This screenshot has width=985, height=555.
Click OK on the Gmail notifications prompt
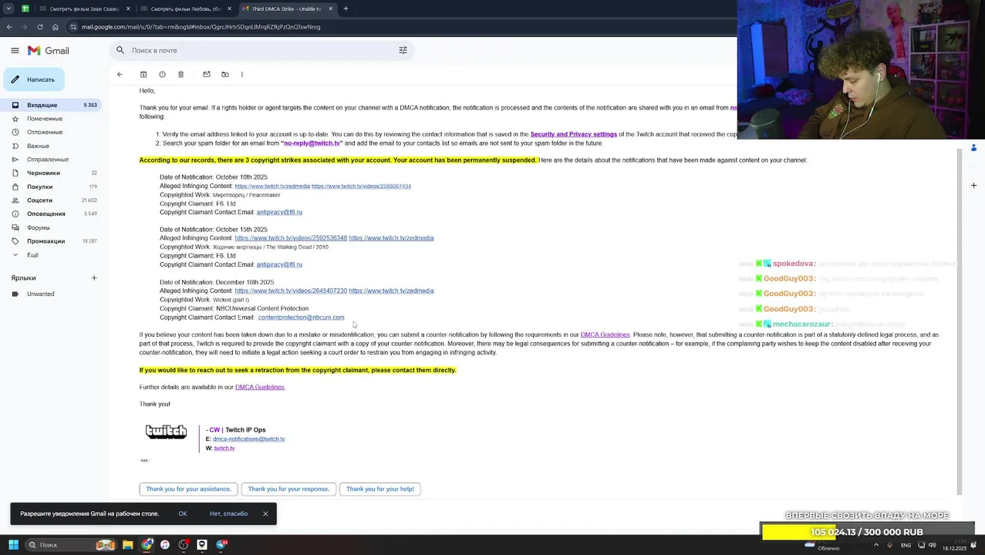pos(183,513)
